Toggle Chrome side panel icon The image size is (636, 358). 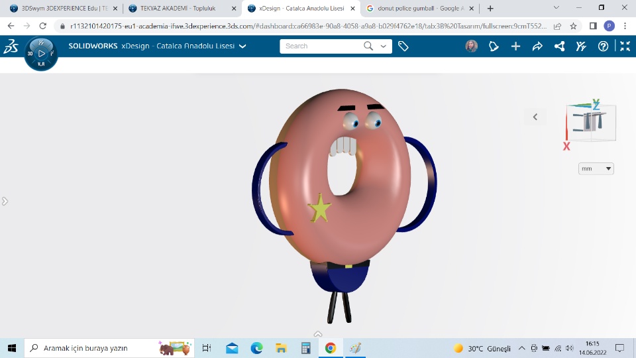(593, 26)
